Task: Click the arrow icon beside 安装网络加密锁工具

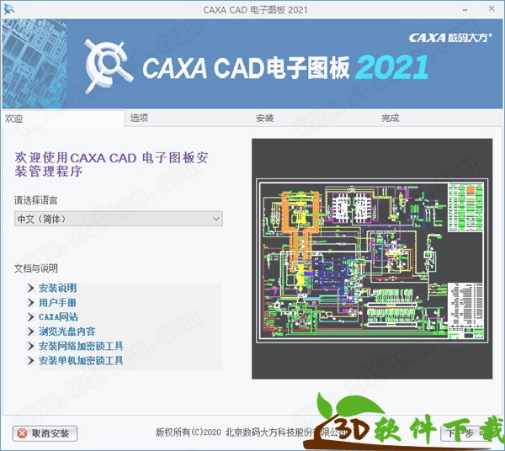Action: 31,346
